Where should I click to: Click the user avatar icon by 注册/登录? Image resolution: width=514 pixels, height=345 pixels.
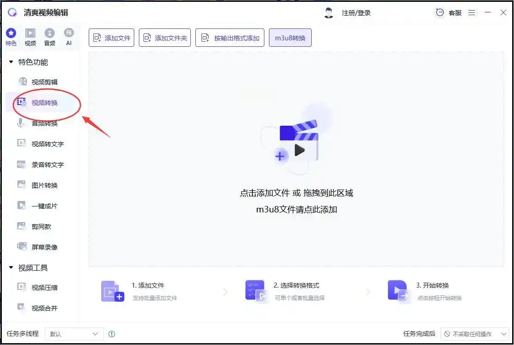pyautogui.click(x=328, y=13)
